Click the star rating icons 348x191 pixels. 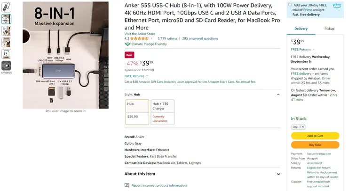pyautogui.click(x=139, y=38)
